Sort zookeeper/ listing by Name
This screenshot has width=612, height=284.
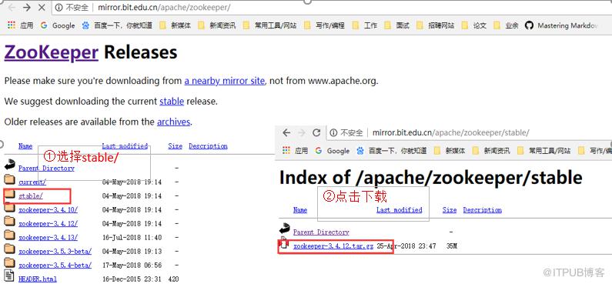[x=25, y=146]
